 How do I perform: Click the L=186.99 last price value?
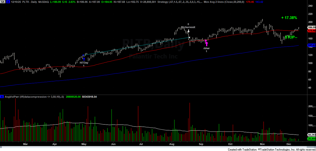[55, 2]
